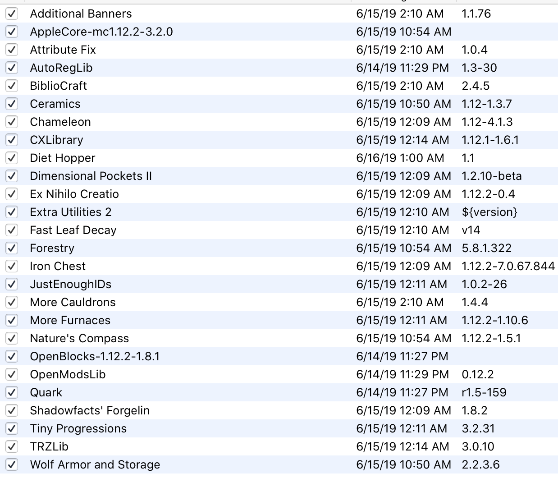Toggle Dimensional Pockets II checkbox
This screenshot has height=478, width=558.
point(12,176)
